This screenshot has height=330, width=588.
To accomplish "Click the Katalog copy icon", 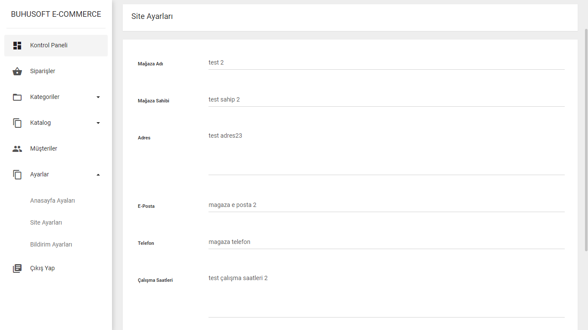I will [17, 123].
